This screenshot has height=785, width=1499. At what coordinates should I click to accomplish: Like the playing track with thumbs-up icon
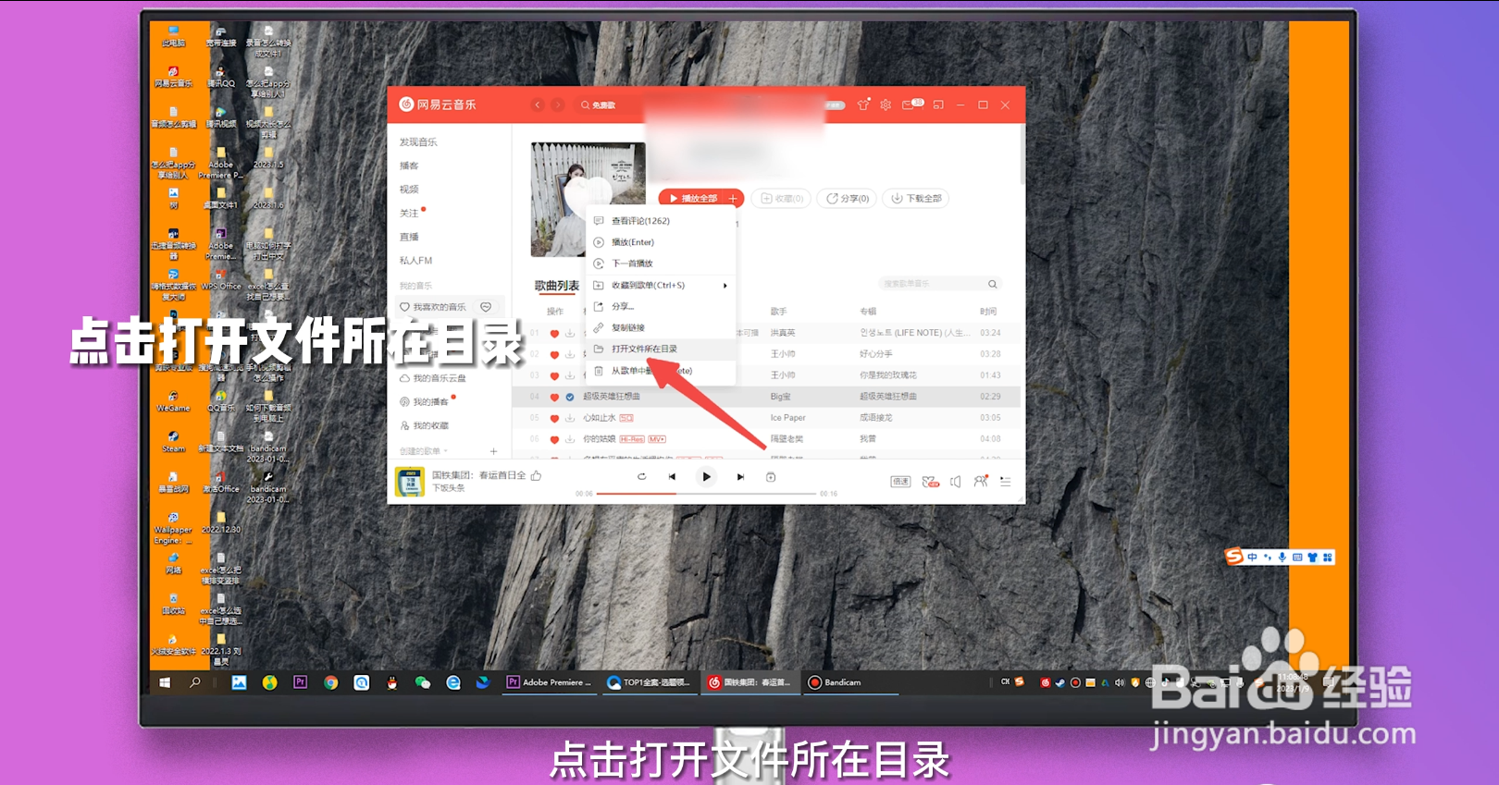click(x=536, y=475)
